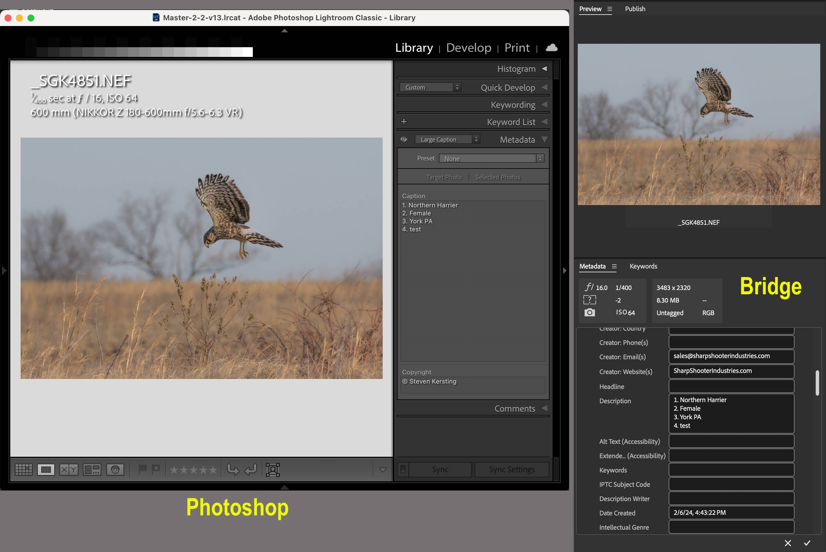This screenshot has height=552, width=826.
Task: Click the Headline field in Bridge
Action: 731,386
